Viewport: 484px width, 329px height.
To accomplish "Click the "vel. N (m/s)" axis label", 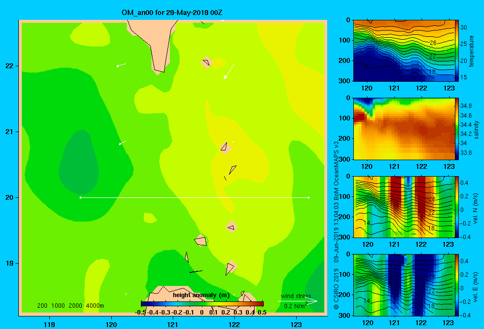I will (x=476, y=209).
